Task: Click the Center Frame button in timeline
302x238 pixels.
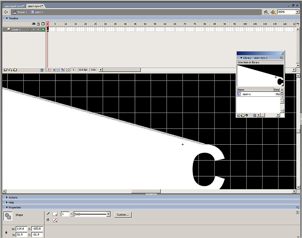Action: tap(49, 70)
